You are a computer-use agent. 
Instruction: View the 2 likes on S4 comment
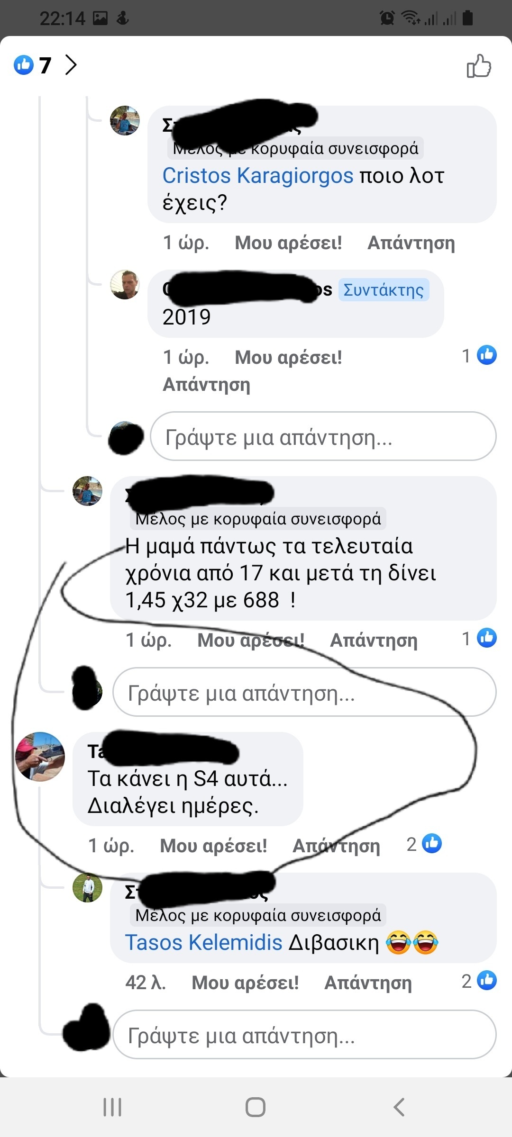424,844
